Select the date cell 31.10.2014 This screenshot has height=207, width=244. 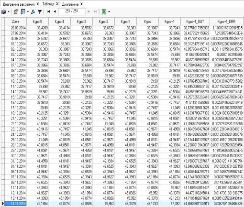tap(15, 161)
